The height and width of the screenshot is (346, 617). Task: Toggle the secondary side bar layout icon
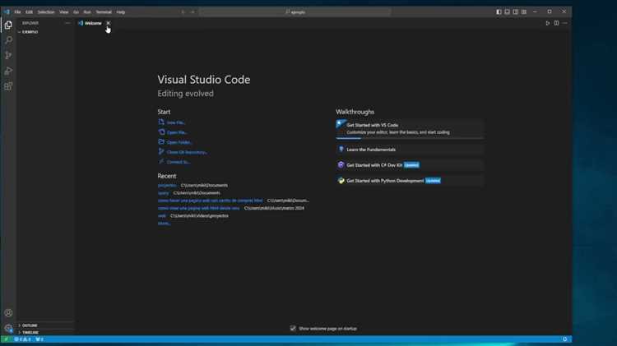click(x=516, y=12)
